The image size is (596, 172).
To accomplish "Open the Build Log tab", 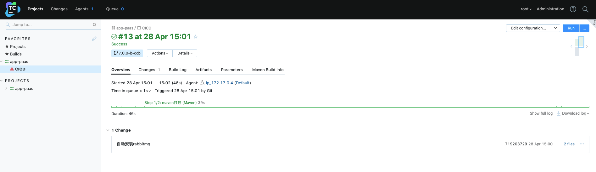I will point(178,70).
